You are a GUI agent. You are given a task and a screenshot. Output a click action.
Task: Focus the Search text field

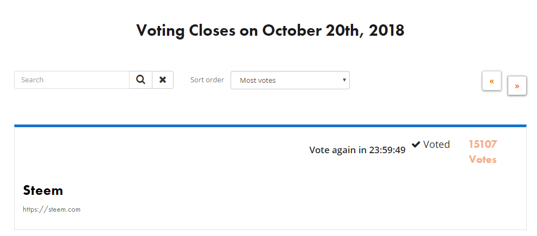[72, 80]
